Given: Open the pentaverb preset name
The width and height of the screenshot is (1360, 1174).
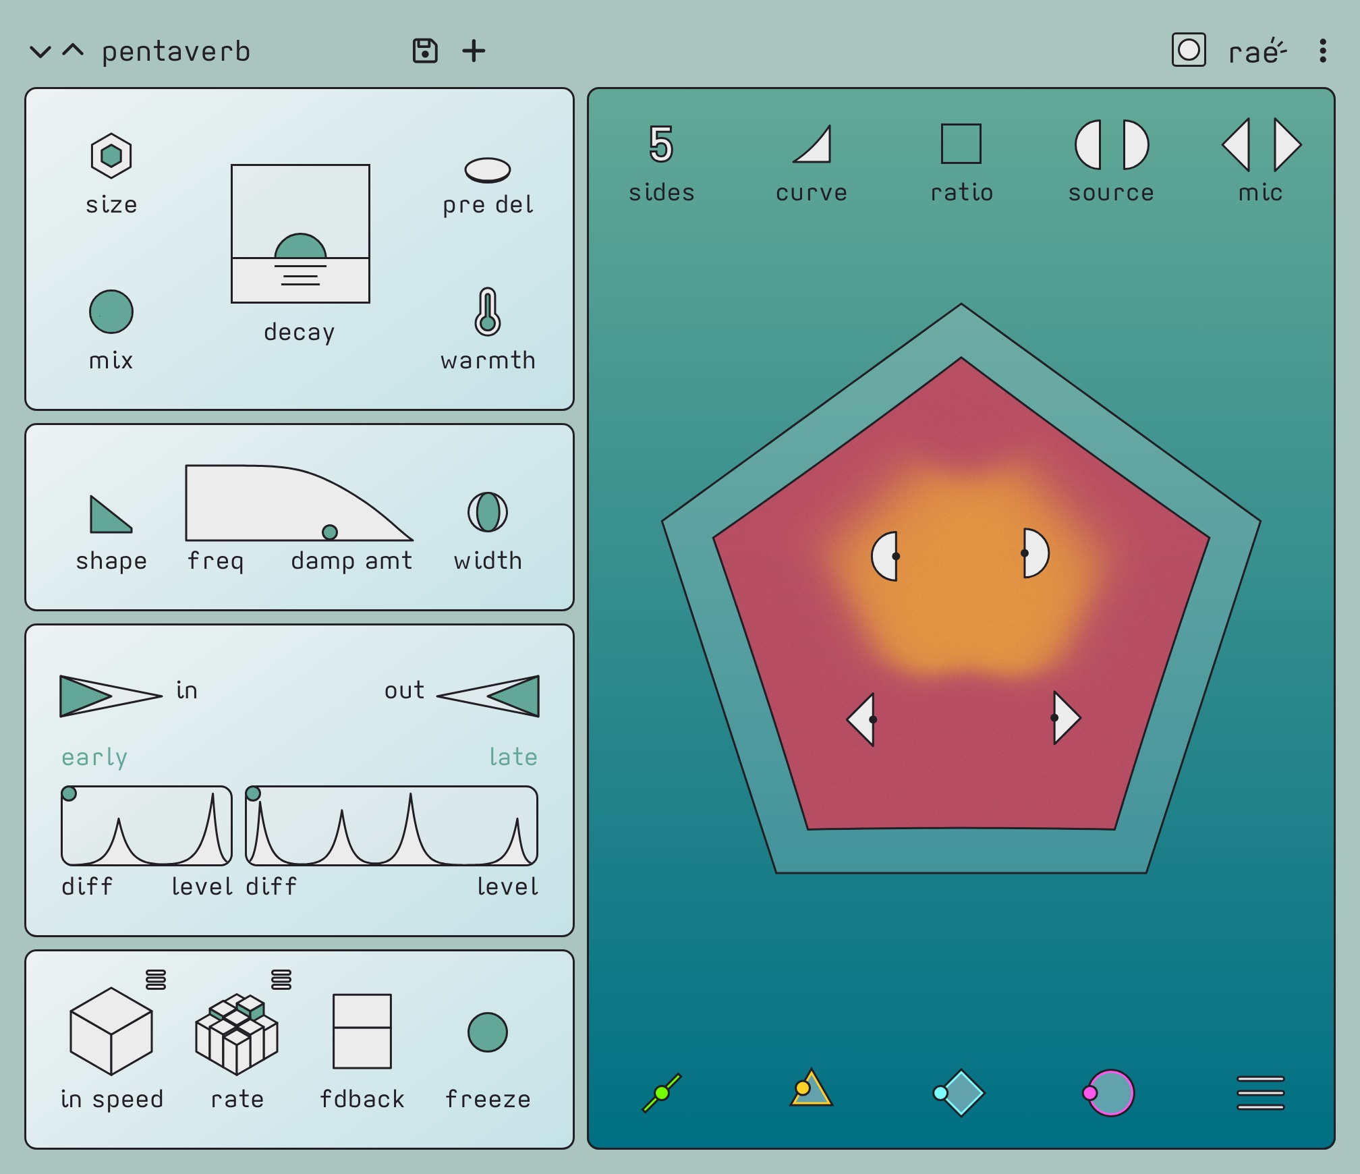Looking at the screenshot, I should tap(176, 51).
